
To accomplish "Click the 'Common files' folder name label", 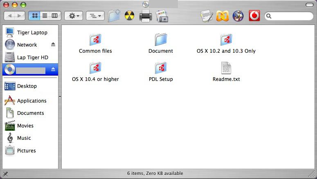I will coord(95,51).
